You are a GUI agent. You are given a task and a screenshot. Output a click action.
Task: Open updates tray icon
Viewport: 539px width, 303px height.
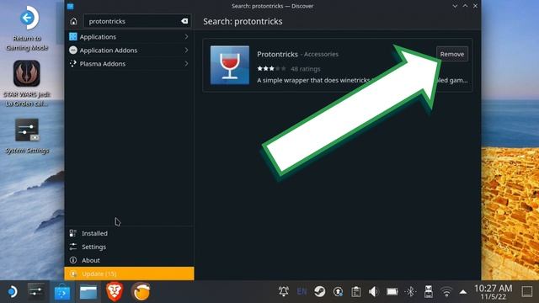[338, 292]
